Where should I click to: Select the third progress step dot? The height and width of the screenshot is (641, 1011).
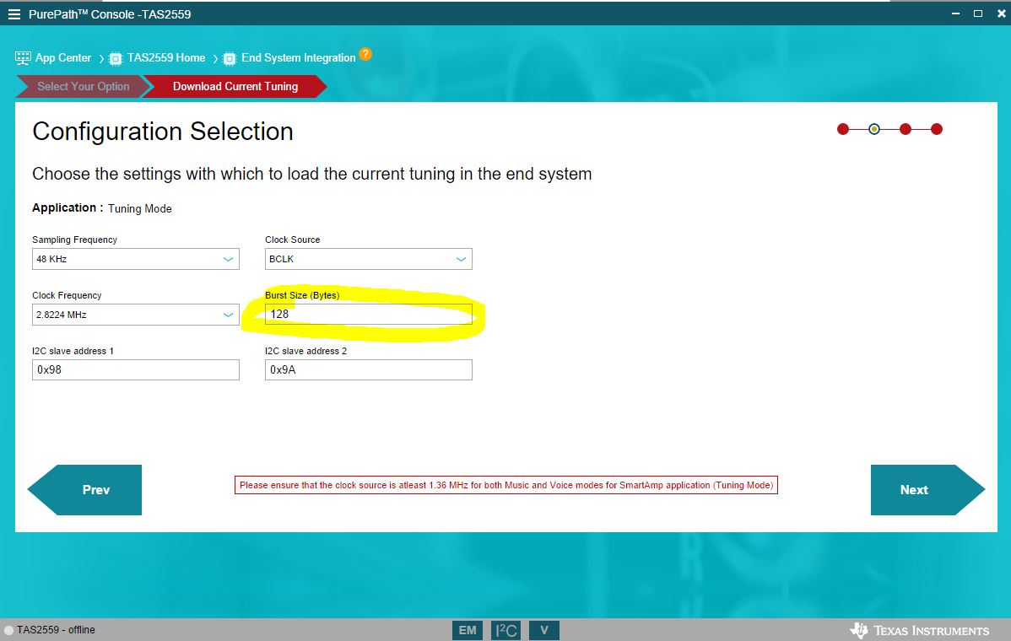pyautogui.click(x=906, y=130)
